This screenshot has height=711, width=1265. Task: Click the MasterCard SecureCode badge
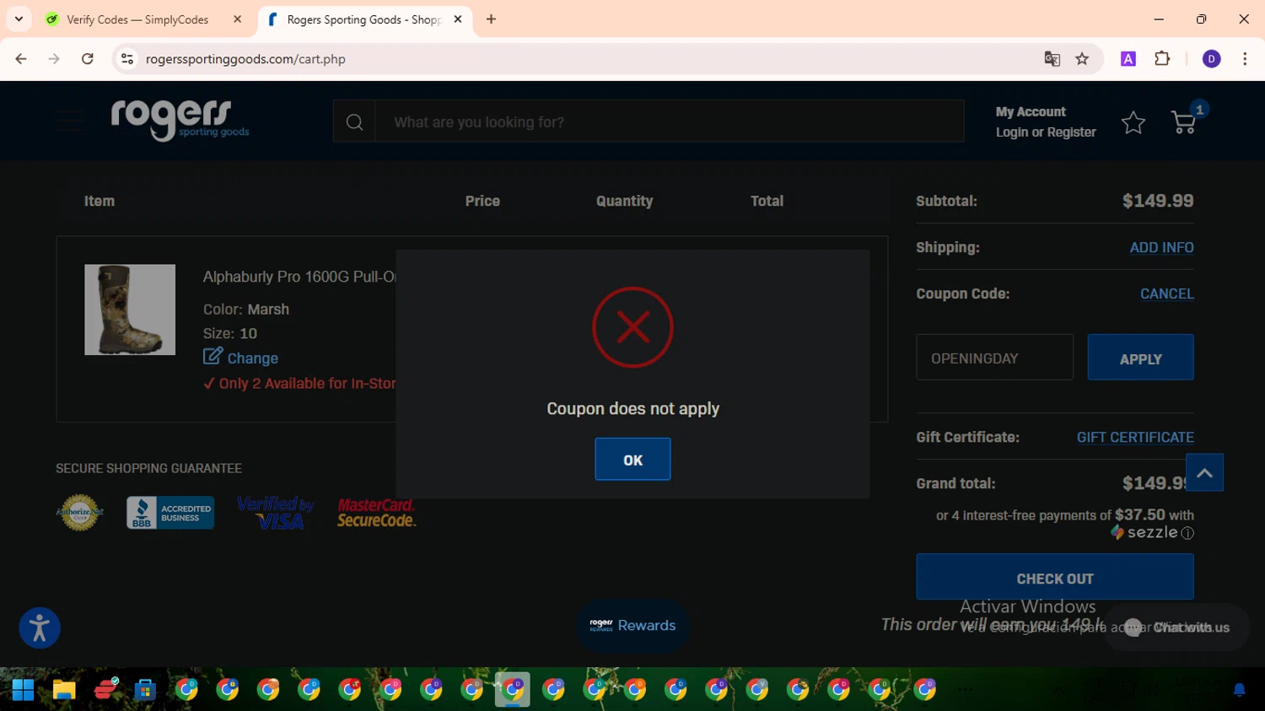point(376,512)
